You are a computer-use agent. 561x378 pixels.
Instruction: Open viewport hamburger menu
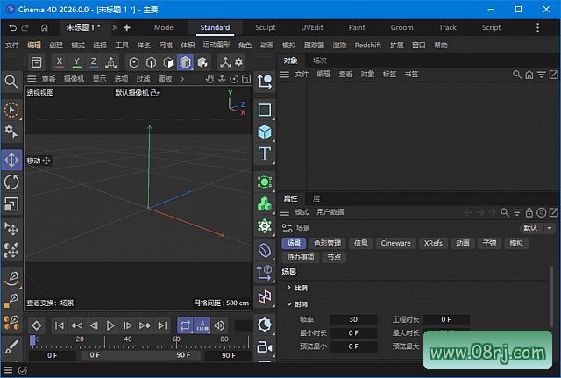point(32,79)
